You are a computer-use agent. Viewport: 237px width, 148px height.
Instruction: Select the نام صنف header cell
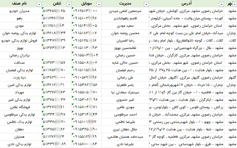(21, 4)
